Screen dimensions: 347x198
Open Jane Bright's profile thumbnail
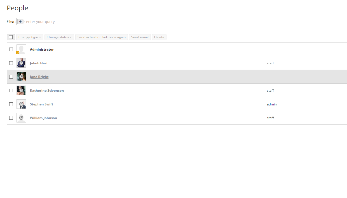(x=21, y=76)
